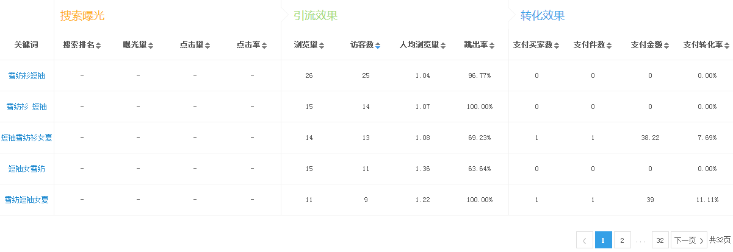
Task: Click the 点击率 header label
Action: click(x=248, y=45)
